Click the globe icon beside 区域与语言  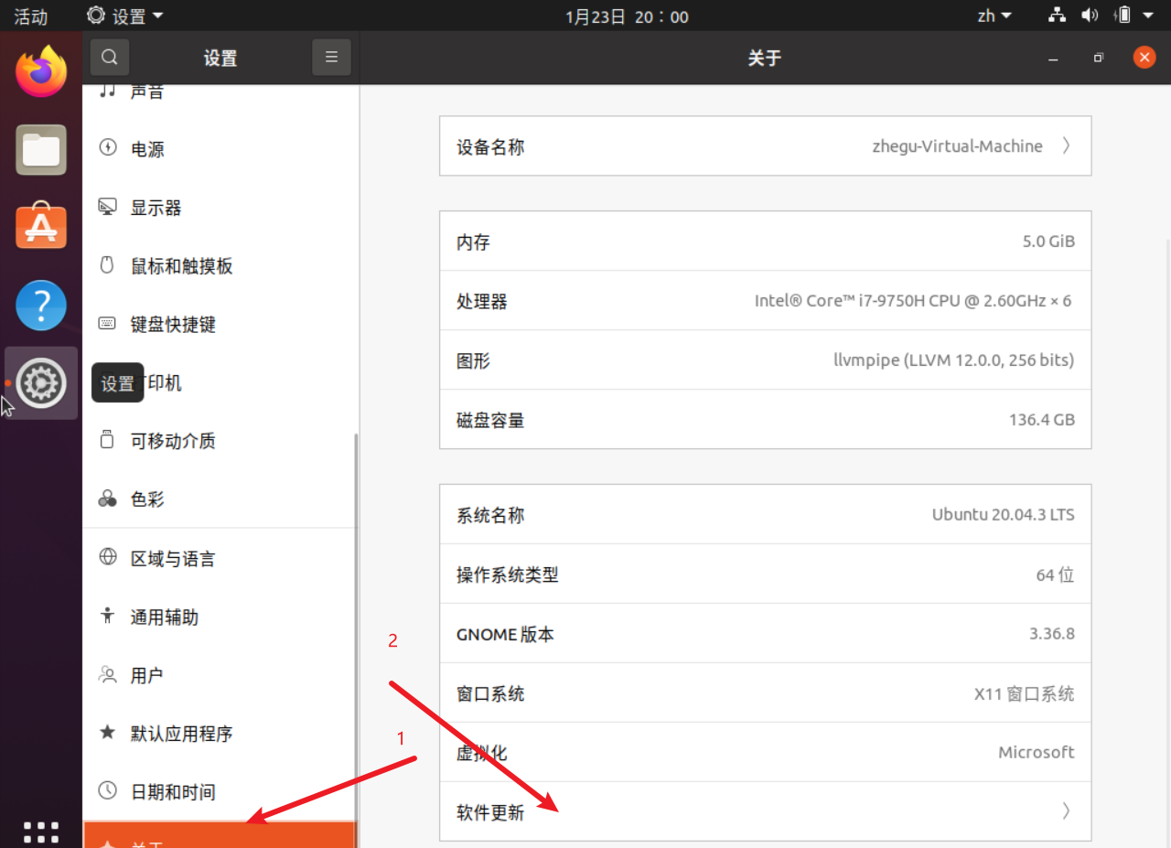click(x=107, y=557)
